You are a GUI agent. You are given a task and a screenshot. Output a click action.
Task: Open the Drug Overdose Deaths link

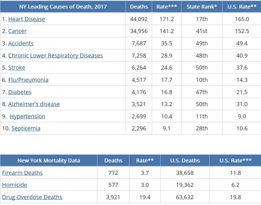[32, 197]
